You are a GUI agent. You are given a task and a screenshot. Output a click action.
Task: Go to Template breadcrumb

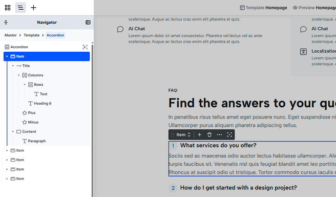click(x=32, y=35)
